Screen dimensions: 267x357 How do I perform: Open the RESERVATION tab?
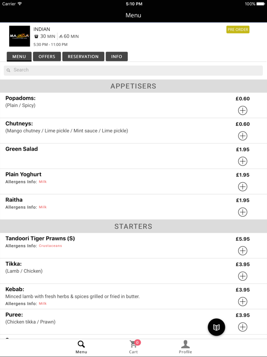tap(83, 56)
